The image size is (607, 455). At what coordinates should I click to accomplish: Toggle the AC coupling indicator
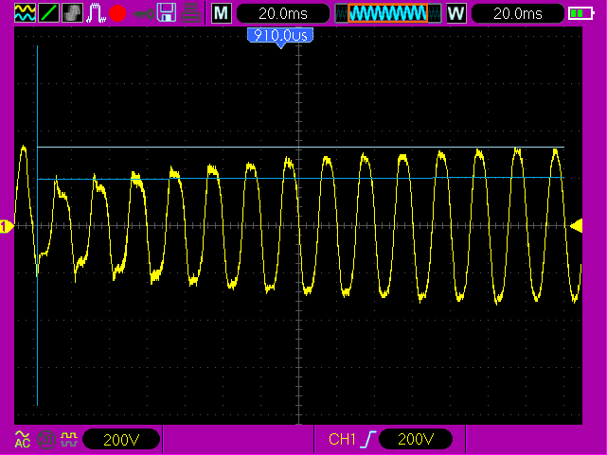[23, 439]
